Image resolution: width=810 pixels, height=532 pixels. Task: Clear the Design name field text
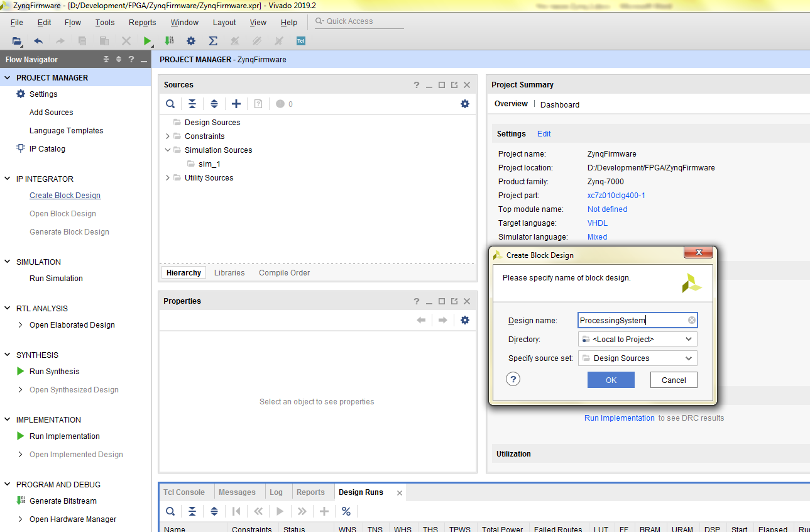pyautogui.click(x=692, y=320)
